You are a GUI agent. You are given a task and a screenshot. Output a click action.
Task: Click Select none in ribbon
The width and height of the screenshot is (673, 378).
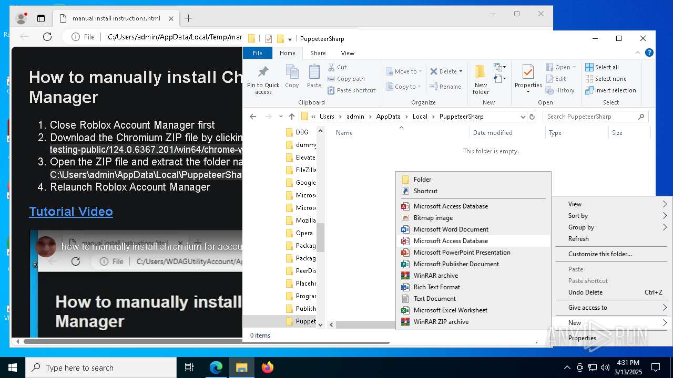point(606,79)
